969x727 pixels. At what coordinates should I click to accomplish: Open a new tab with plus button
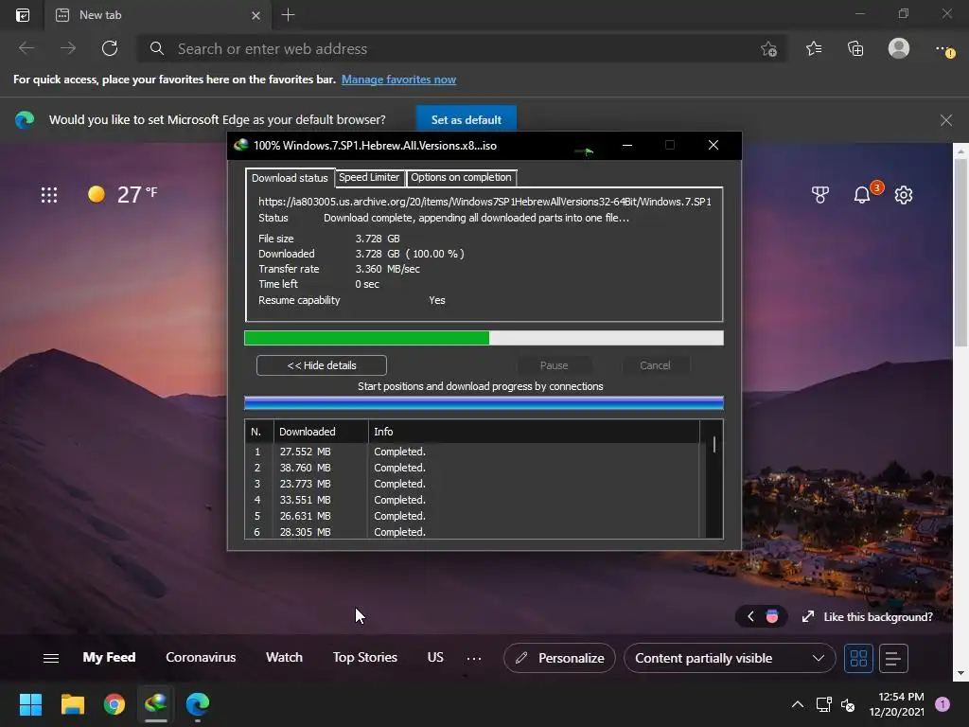288,15
